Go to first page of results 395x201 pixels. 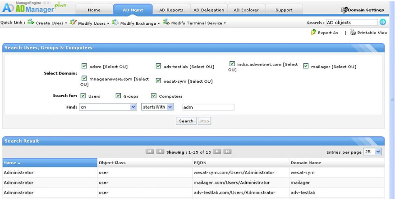[150, 152]
